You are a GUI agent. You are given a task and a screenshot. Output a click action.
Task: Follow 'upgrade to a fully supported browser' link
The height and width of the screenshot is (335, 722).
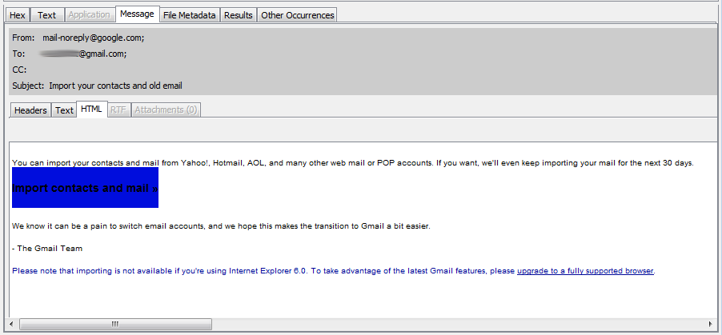coord(585,271)
